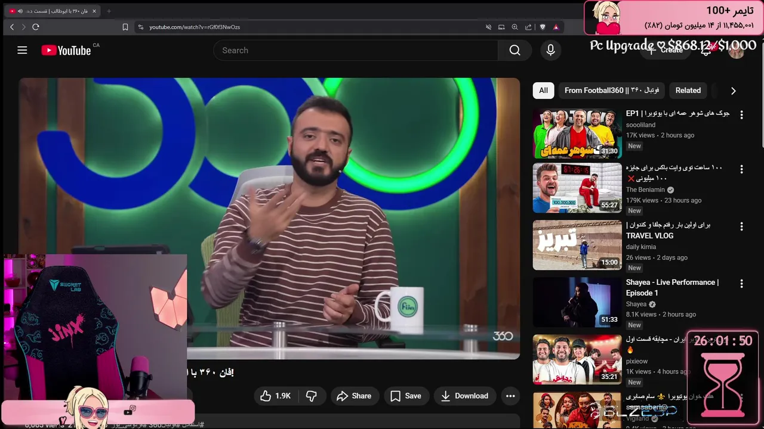Reload the page
The height and width of the screenshot is (429, 764).
(36, 27)
